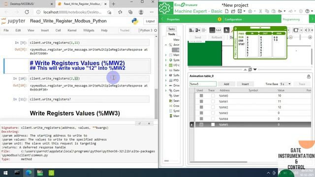315x177 pixels.
Task: Collapse the Animation tables tree node
Action: click(166, 45)
